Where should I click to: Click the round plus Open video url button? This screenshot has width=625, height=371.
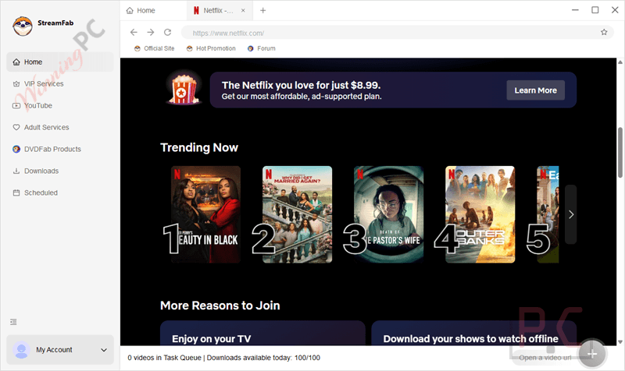click(592, 354)
